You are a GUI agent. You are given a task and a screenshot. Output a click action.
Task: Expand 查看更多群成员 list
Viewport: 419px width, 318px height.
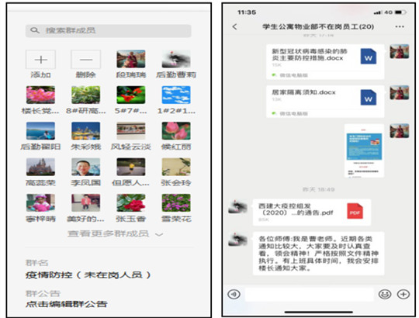(115, 234)
